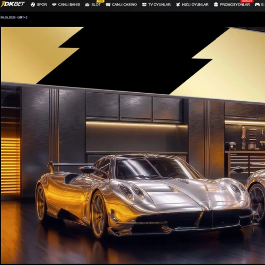This screenshot has height=265, width=265.
Task: Click the soccer ball icon beside Spor
Action: coord(33,5)
